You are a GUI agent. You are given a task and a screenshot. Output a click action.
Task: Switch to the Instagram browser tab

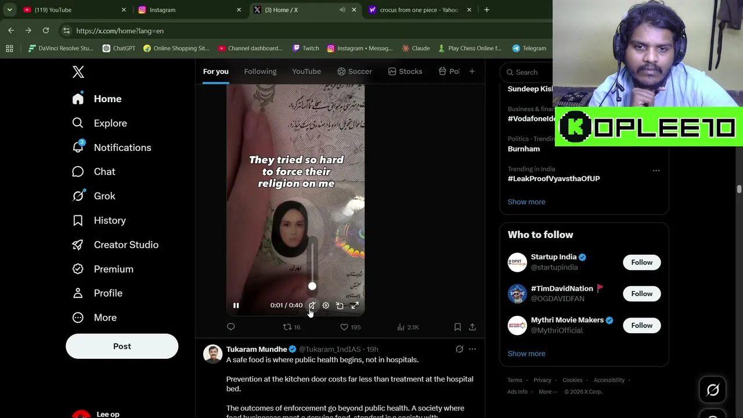(x=189, y=10)
